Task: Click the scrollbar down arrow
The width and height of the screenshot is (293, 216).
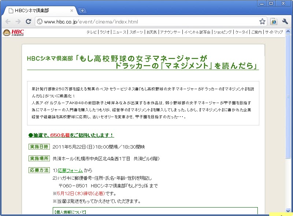Action: [288, 210]
